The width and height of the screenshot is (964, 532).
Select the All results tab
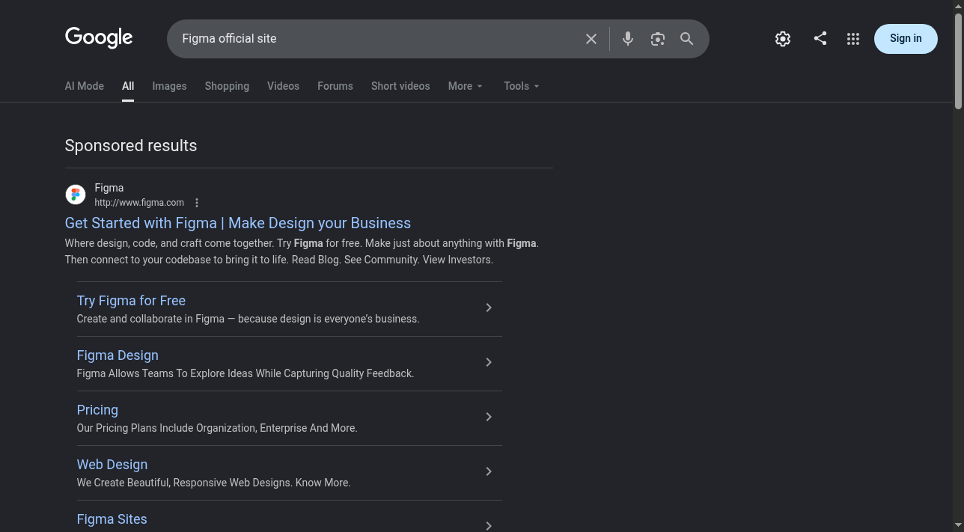[x=128, y=86]
